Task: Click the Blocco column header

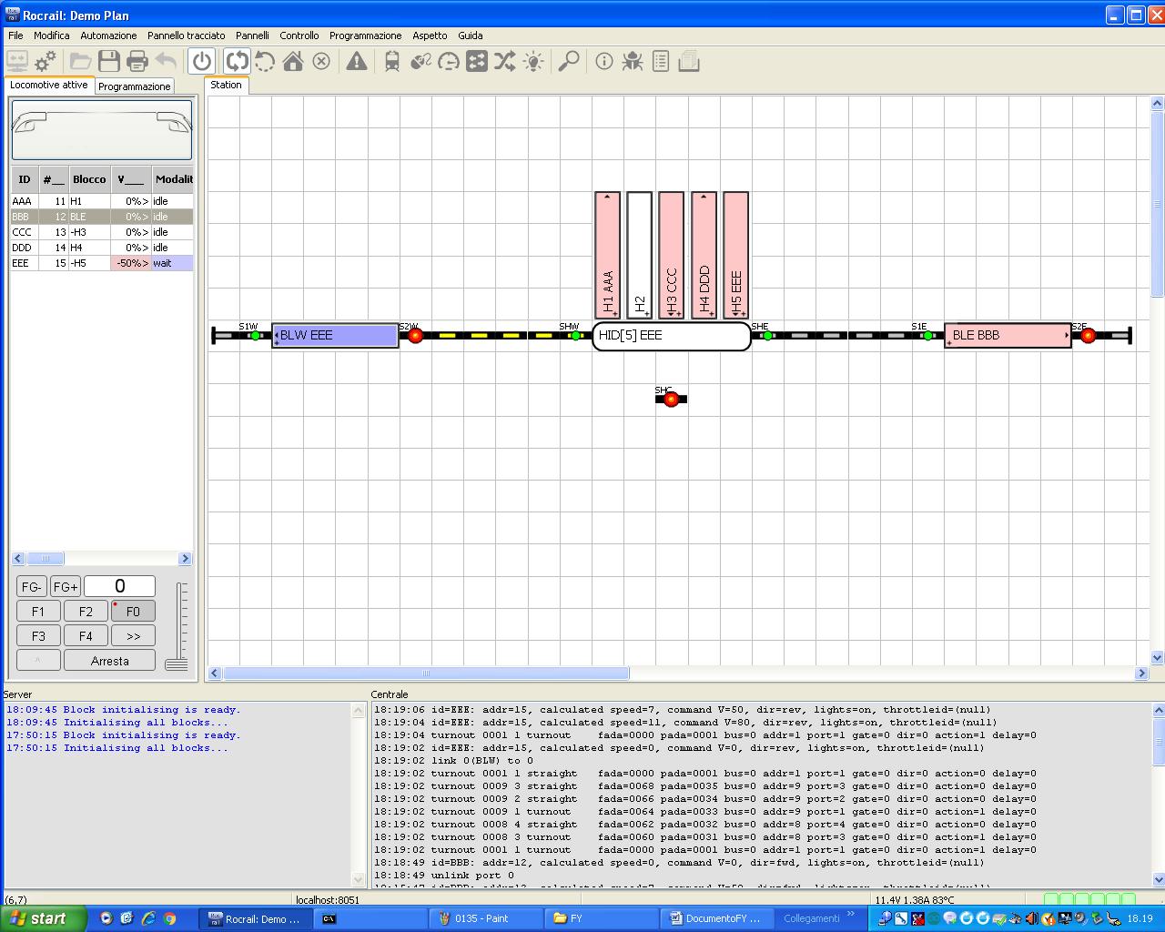Action: click(x=90, y=179)
